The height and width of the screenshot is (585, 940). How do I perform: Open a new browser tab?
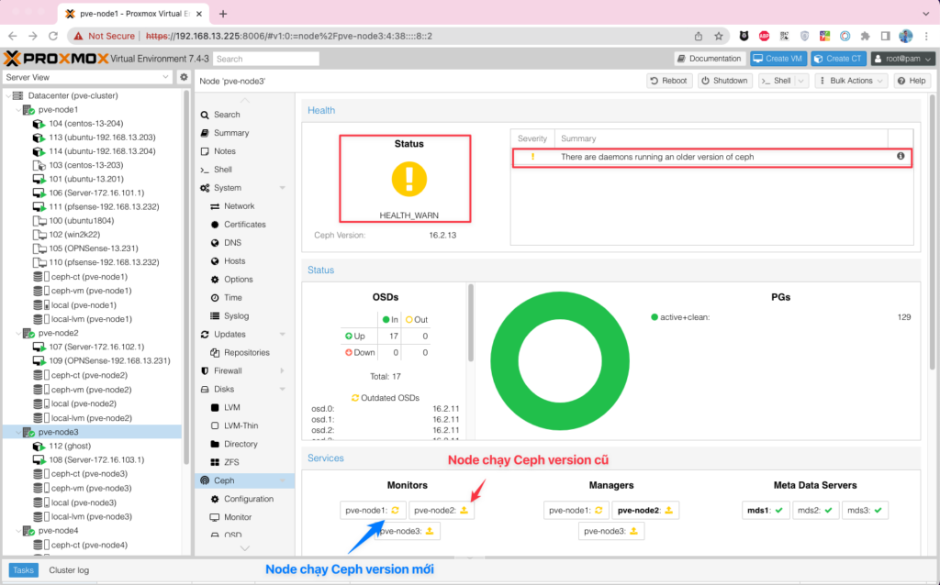pos(223,13)
